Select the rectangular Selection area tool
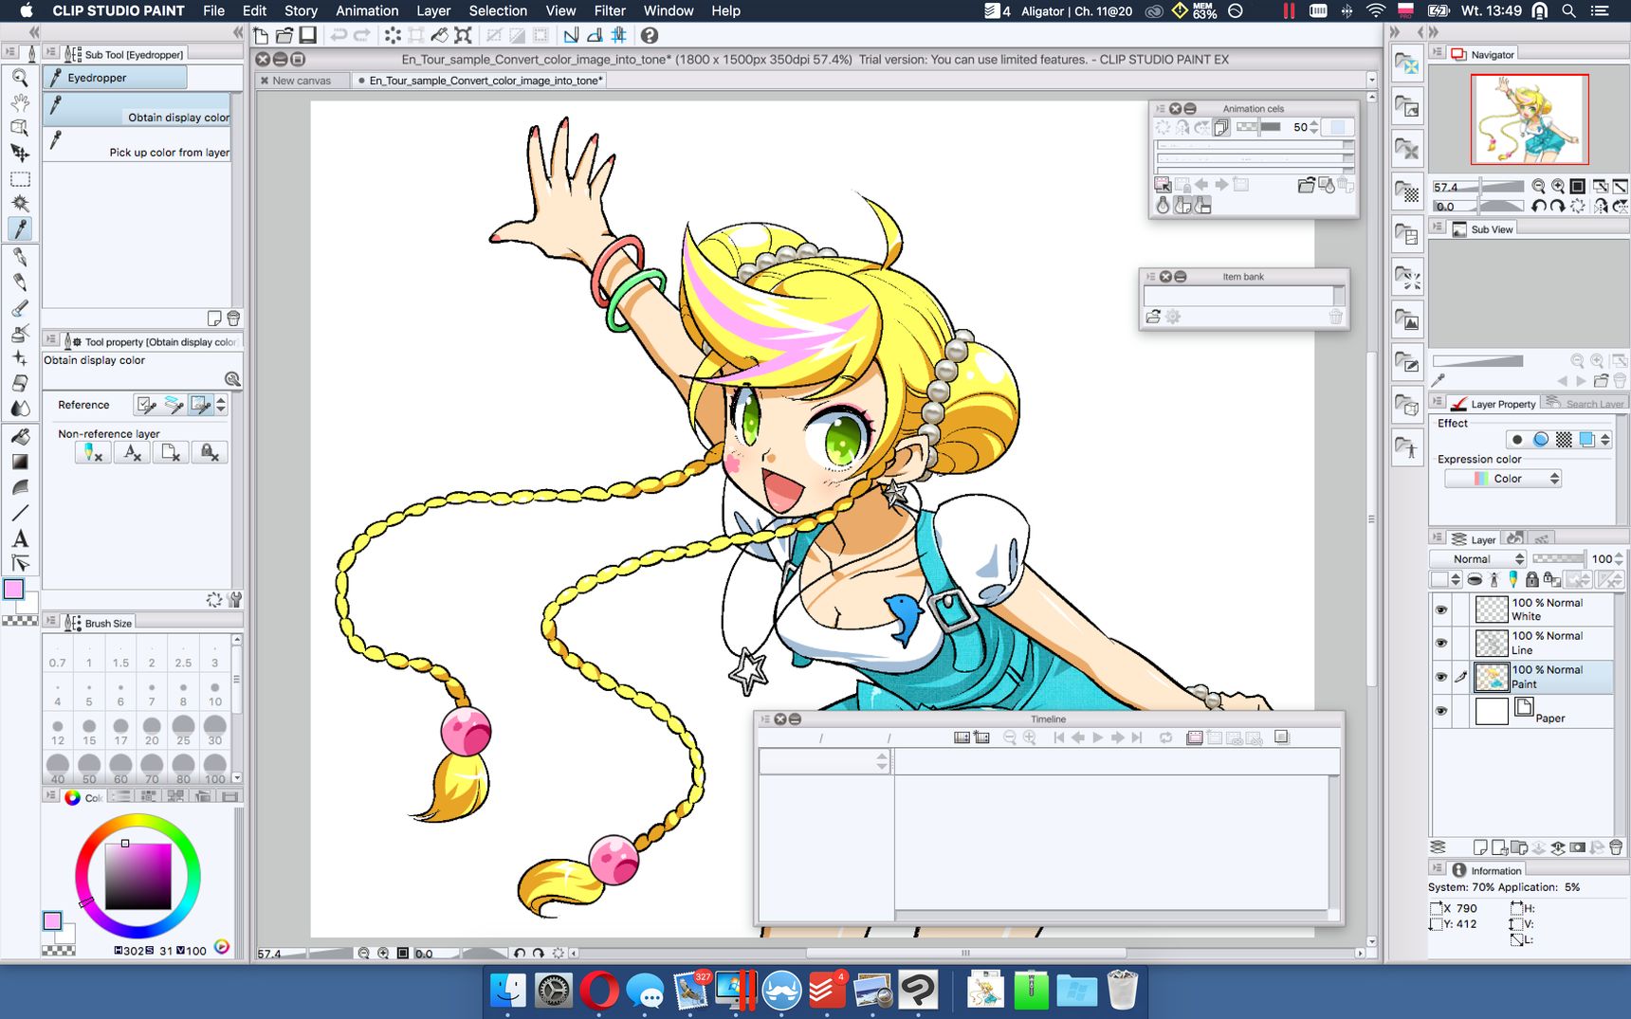 click(20, 178)
